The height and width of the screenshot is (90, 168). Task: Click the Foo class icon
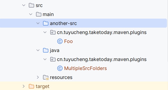[60, 41]
